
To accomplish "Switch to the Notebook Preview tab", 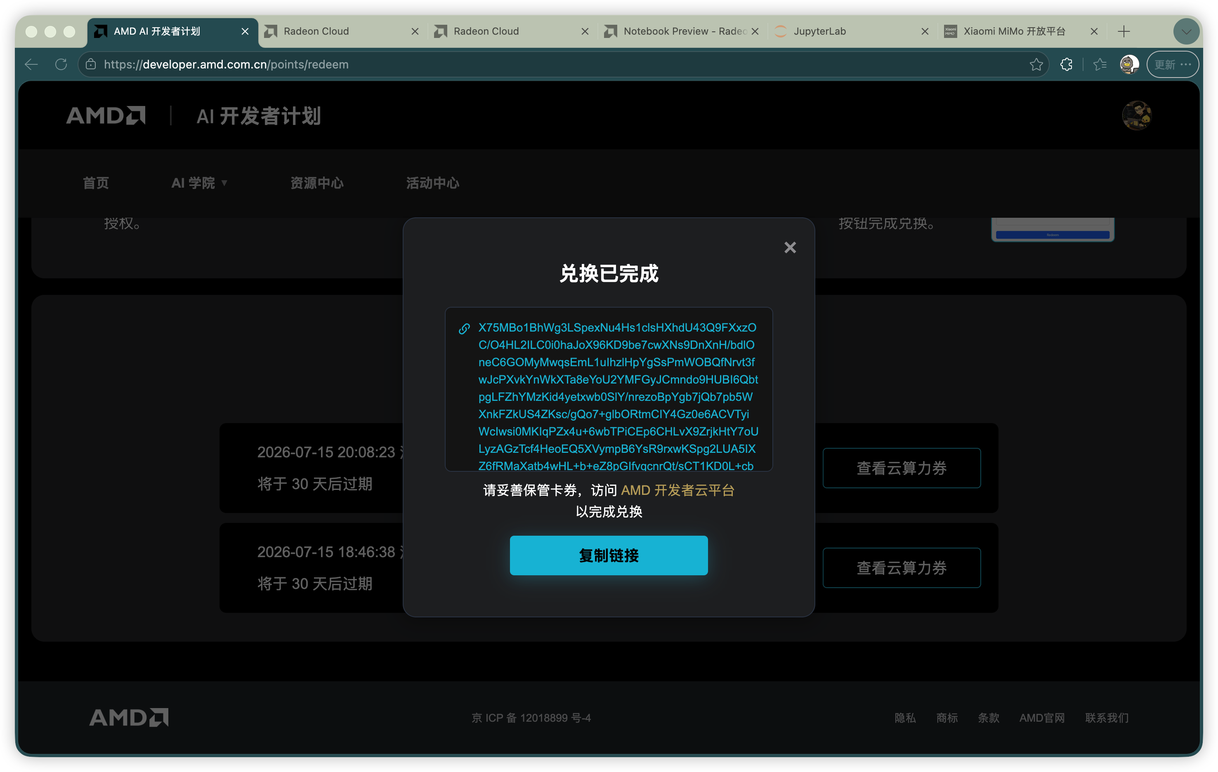I will (x=682, y=31).
